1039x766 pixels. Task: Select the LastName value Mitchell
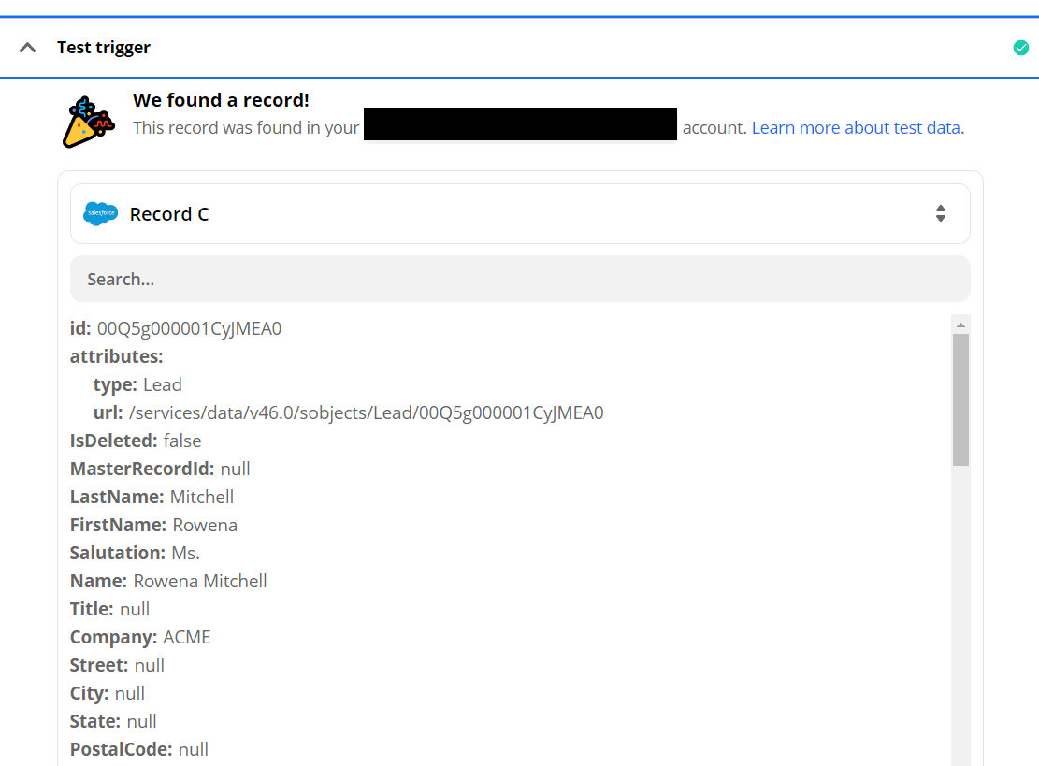click(x=202, y=496)
